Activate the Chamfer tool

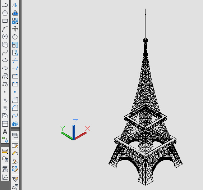[15, 100]
